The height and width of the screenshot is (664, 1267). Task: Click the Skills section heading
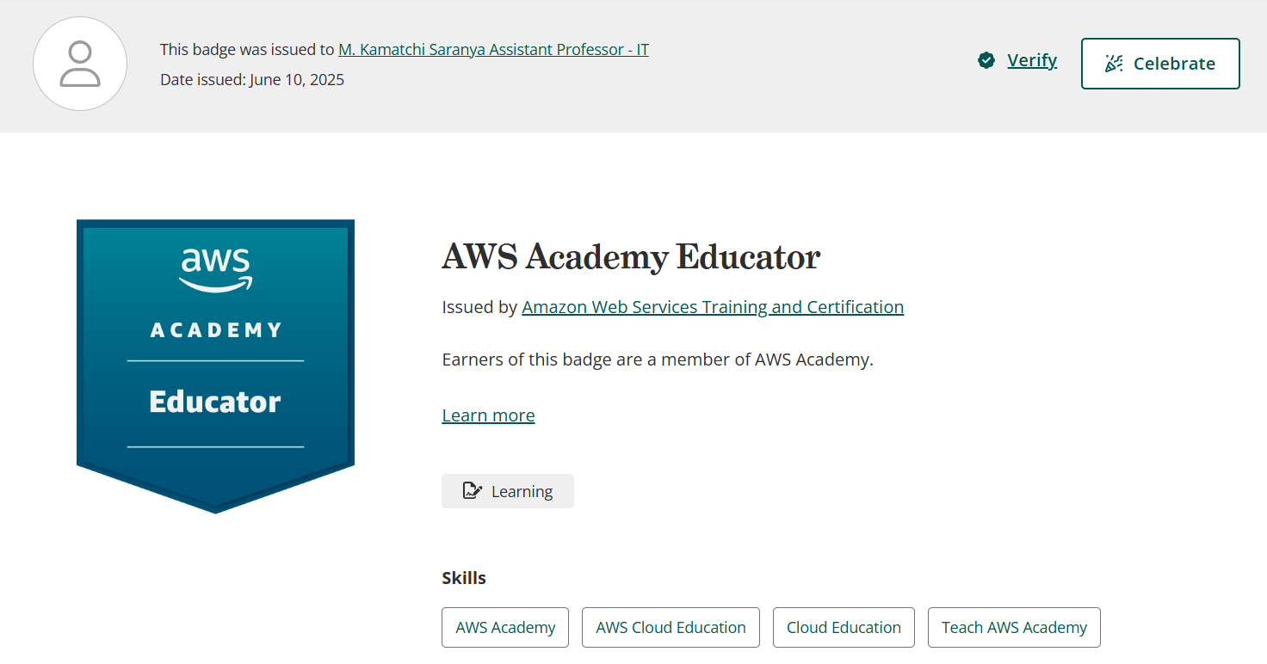tap(464, 578)
